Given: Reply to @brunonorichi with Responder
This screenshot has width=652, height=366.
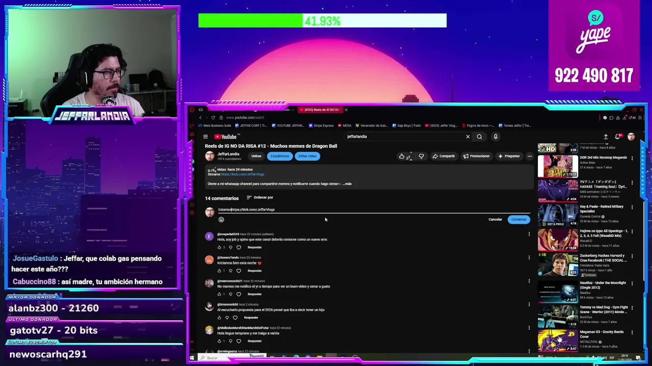Looking at the screenshot, I should (x=251, y=318).
